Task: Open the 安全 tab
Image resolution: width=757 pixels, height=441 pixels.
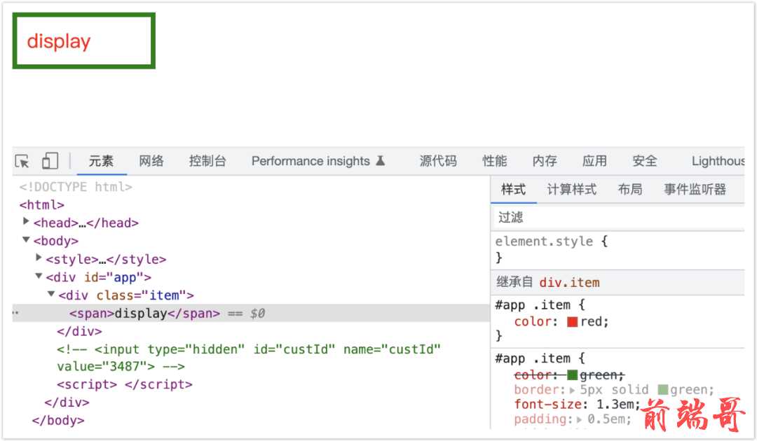Action: point(645,161)
